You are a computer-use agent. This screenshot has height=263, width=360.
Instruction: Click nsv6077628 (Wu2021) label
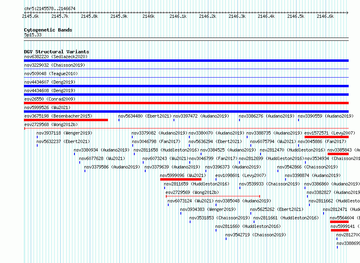point(102,158)
